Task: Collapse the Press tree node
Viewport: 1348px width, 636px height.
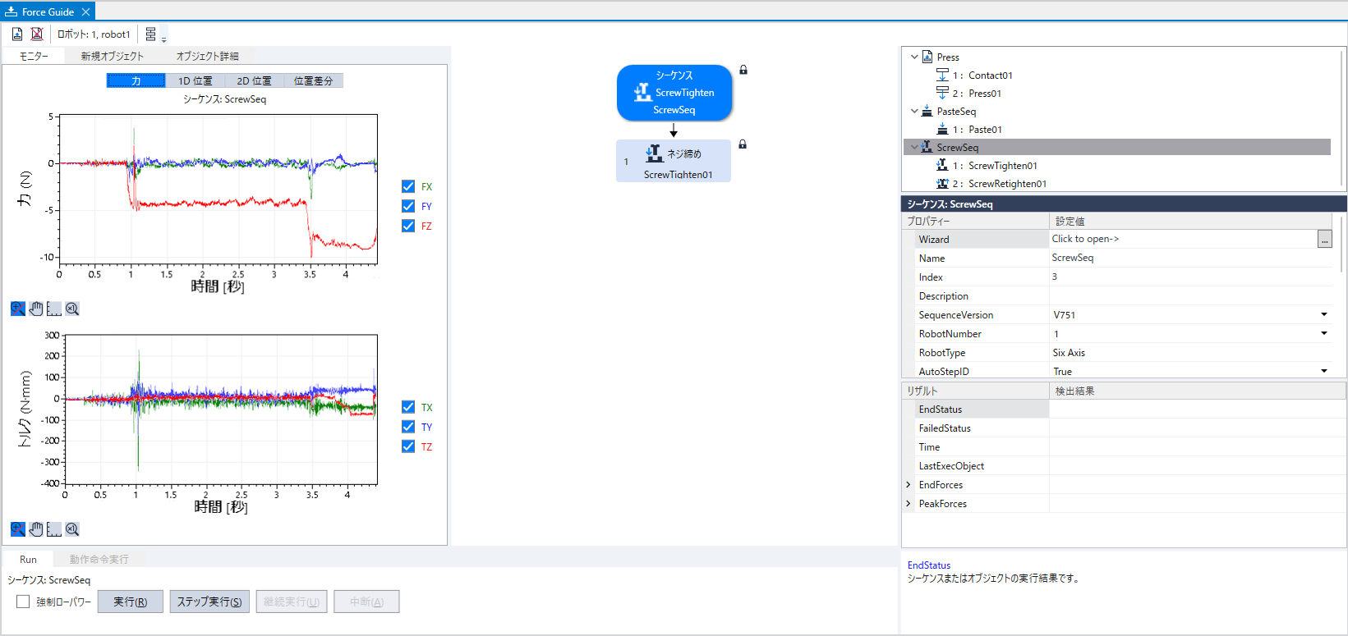Action: point(914,57)
